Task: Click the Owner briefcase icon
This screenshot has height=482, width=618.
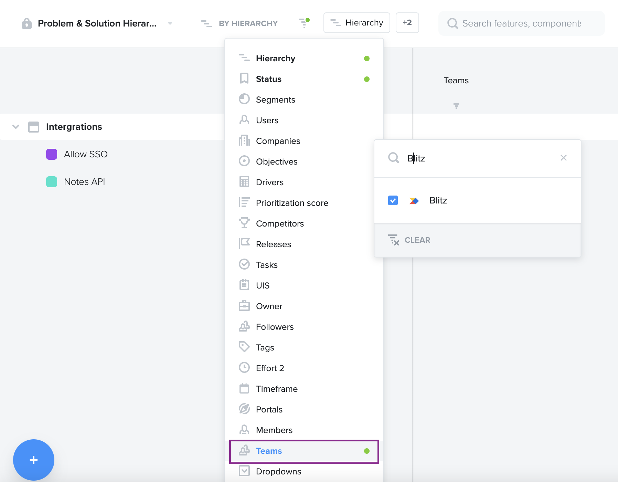Action: (244, 306)
